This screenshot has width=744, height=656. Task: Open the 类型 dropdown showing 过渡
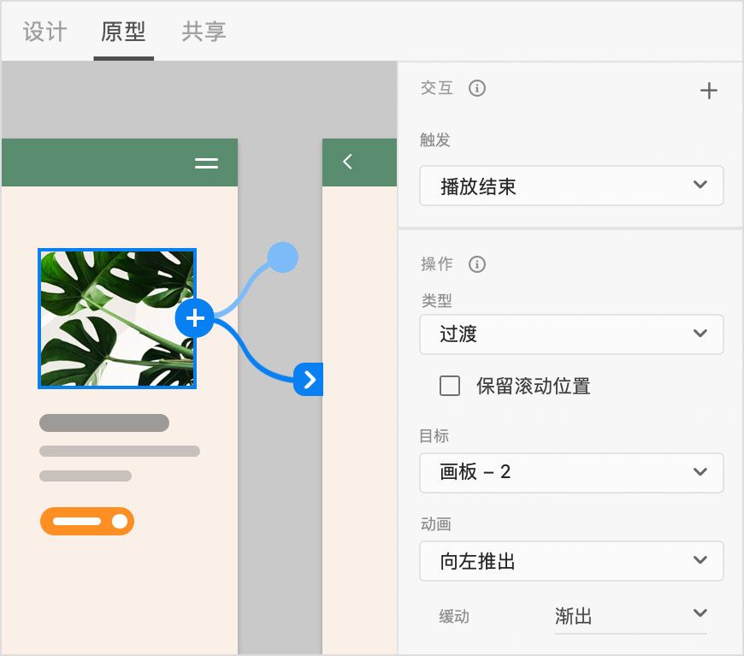point(571,334)
